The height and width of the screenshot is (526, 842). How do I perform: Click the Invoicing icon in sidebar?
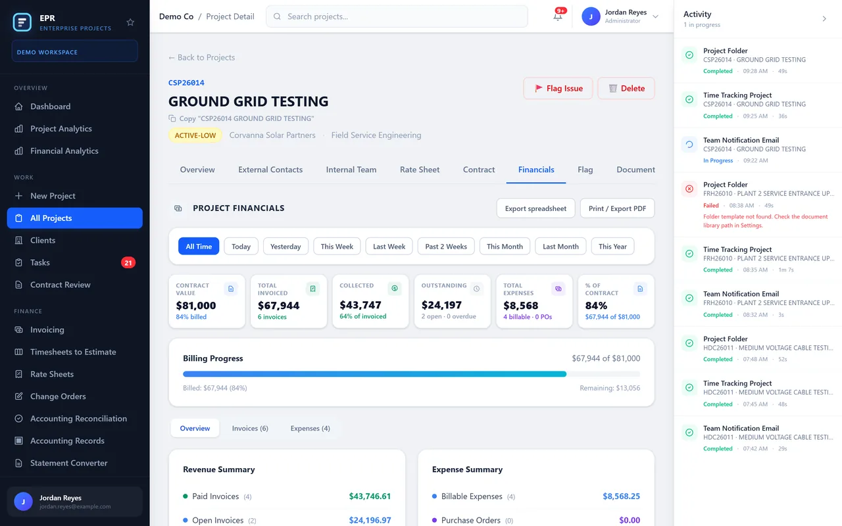(x=18, y=329)
